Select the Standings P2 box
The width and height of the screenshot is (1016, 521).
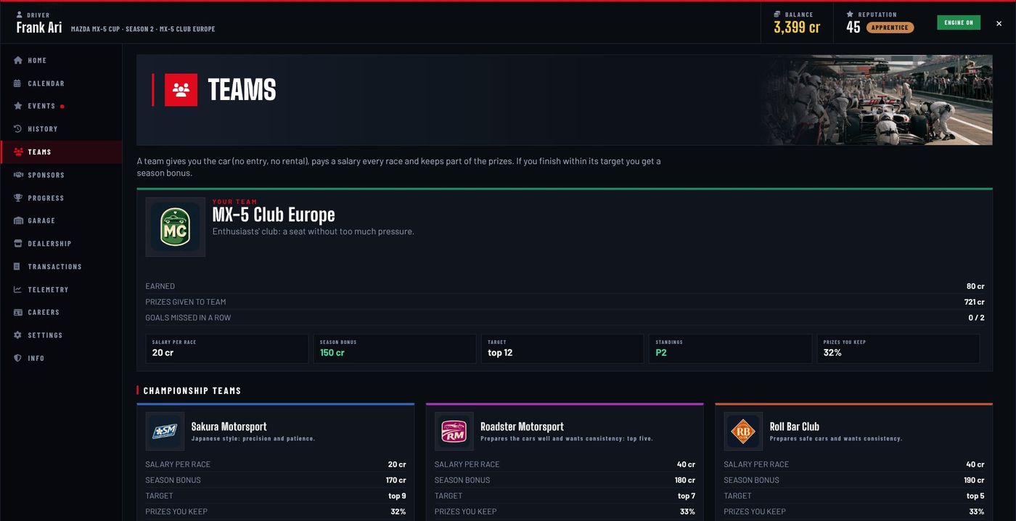point(730,348)
